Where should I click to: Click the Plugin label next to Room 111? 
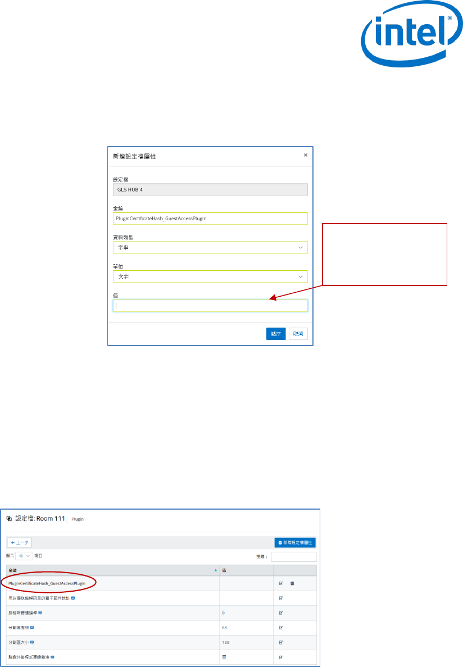(78, 519)
